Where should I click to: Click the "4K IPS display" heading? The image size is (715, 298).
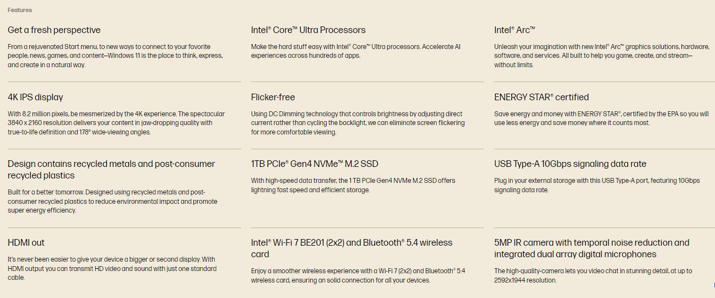pos(35,97)
